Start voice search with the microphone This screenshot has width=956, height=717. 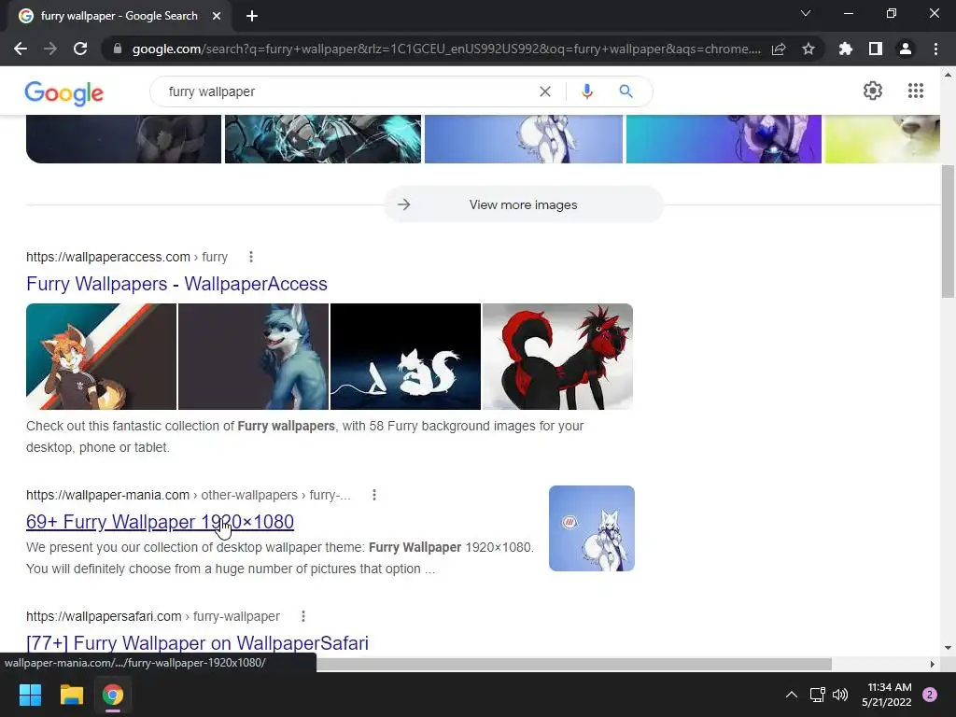click(587, 91)
